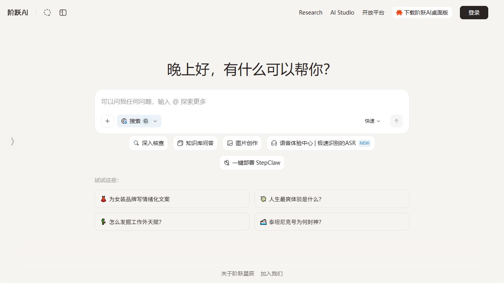Open the Research page

pyautogui.click(x=311, y=13)
